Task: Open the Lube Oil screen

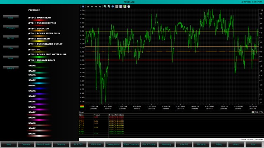Action: click(x=184, y=144)
